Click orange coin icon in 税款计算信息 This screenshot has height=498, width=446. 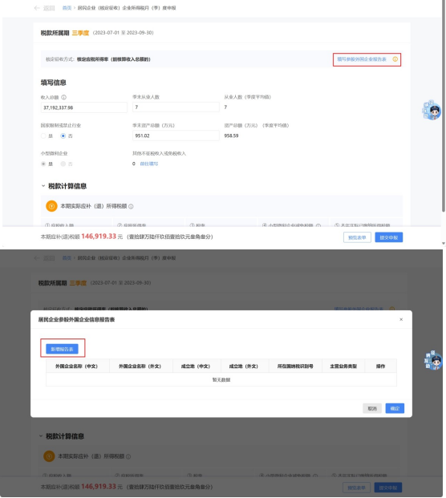51,206
